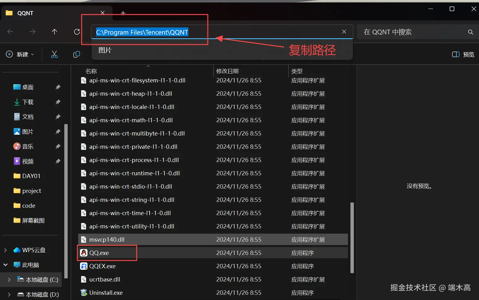The width and height of the screenshot is (479, 300).
Task: Go up one folder level
Action: pos(55,32)
